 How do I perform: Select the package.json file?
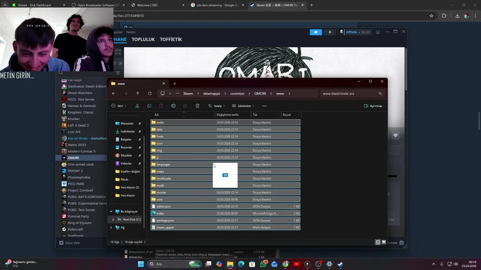coord(225,220)
